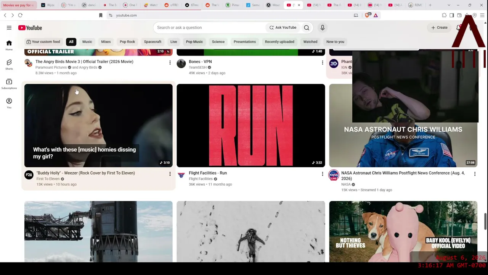Play the snow angel video thumbnail
Image resolution: width=488 pixels, height=275 pixels.
tap(251, 231)
